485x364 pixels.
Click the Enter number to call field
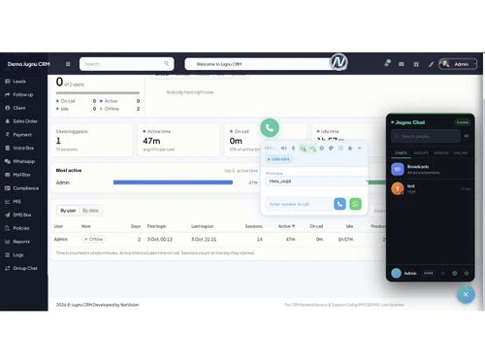click(x=298, y=204)
